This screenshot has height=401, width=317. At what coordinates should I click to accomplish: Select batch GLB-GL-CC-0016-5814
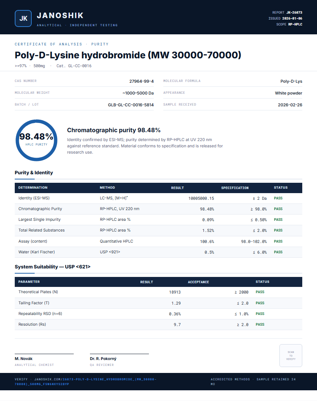tap(131, 105)
